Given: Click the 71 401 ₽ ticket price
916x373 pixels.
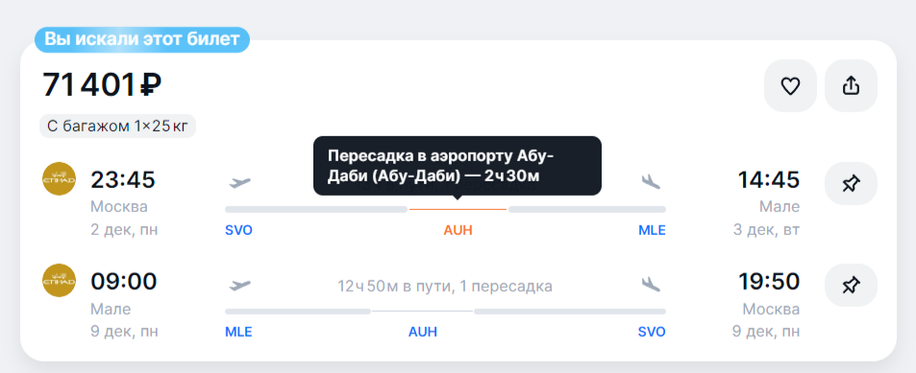Looking at the screenshot, I should coord(102,85).
